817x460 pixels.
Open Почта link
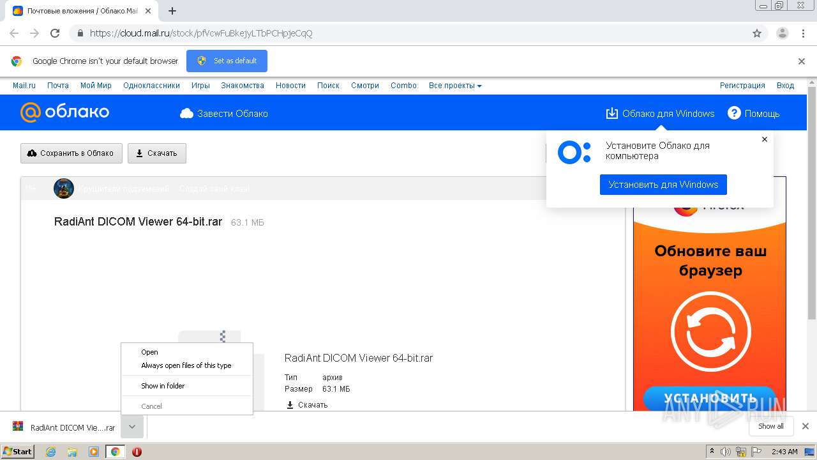point(58,86)
